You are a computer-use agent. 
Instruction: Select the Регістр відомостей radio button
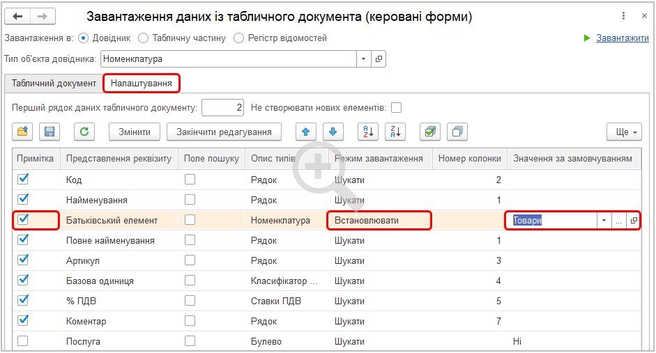pyautogui.click(x=239, y=38)
